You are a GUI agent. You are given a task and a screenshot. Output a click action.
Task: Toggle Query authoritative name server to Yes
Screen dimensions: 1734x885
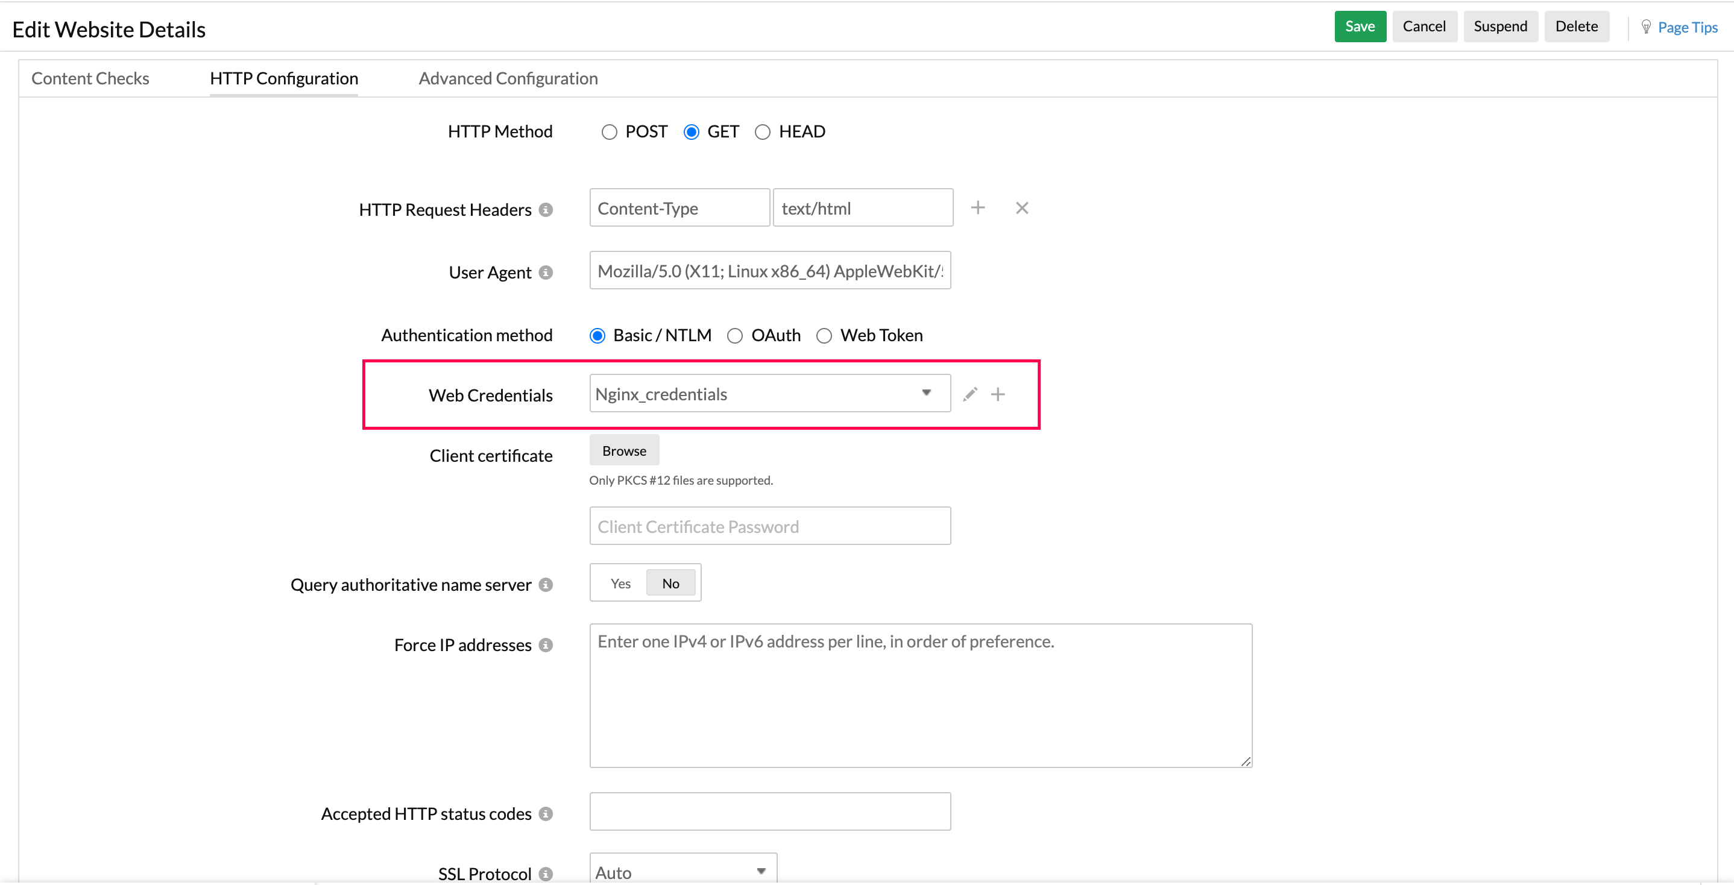pos(619,582)
